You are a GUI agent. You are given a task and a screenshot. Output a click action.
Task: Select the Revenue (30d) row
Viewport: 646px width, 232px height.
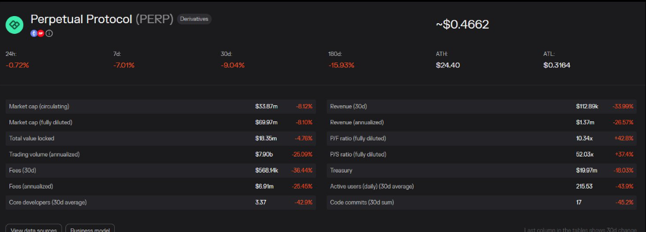(482, 106)
